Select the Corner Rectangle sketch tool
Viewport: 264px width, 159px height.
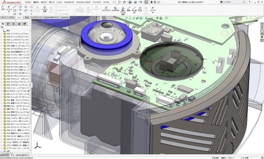tap(15, 11)
